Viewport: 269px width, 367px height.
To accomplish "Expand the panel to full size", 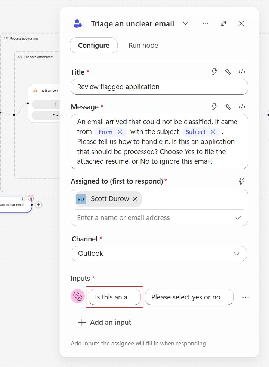I will (223, 23).
